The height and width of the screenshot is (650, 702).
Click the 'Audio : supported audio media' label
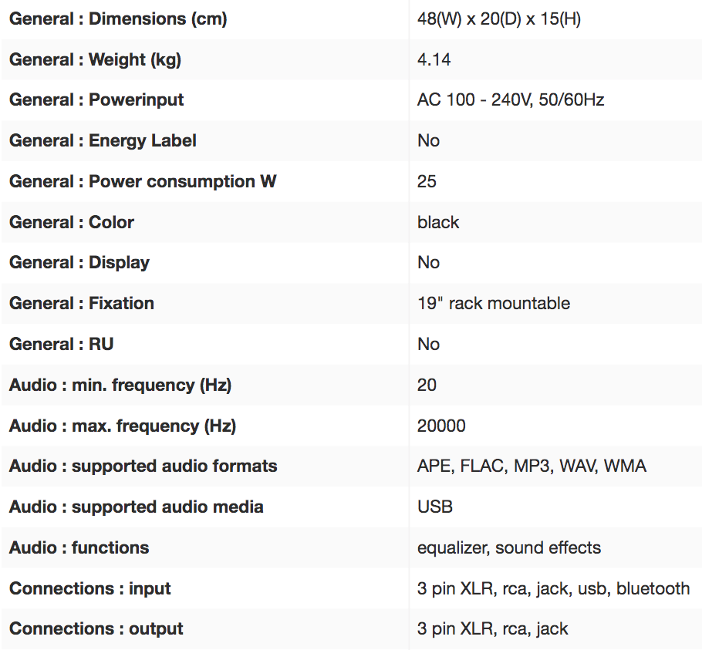(137, 507)
